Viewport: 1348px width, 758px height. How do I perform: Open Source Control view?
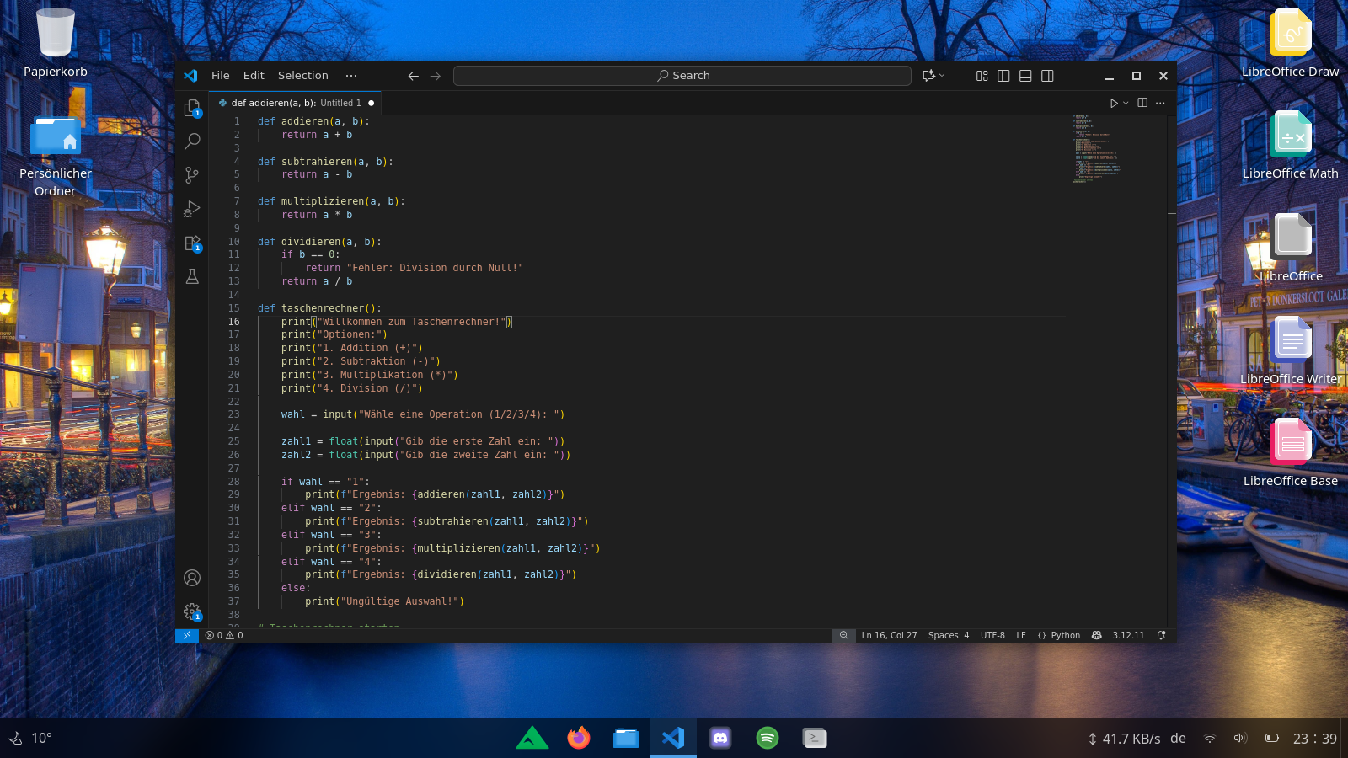[x=192, y=175]
